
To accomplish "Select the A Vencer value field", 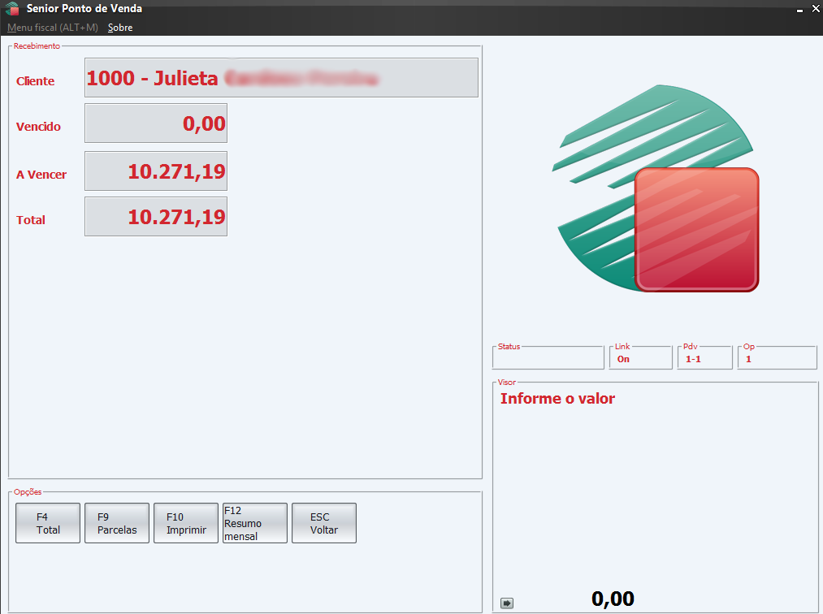I will (156, 171).
